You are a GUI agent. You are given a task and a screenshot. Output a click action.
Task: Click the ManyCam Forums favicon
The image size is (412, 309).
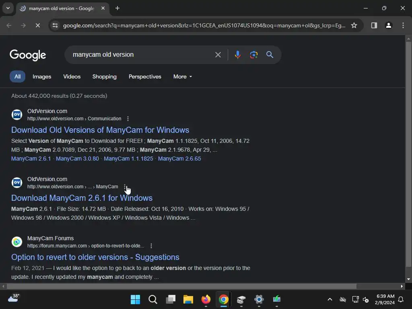point(17,242)
